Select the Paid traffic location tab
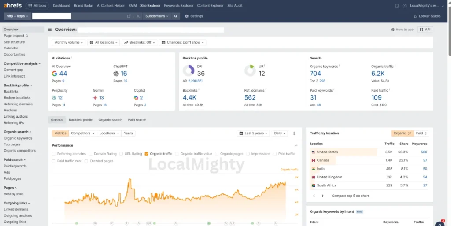The image size is (451, 226). click(421, 133)
